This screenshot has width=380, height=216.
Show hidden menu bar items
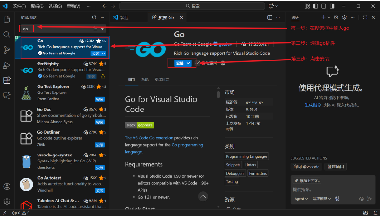pos(89,6)
